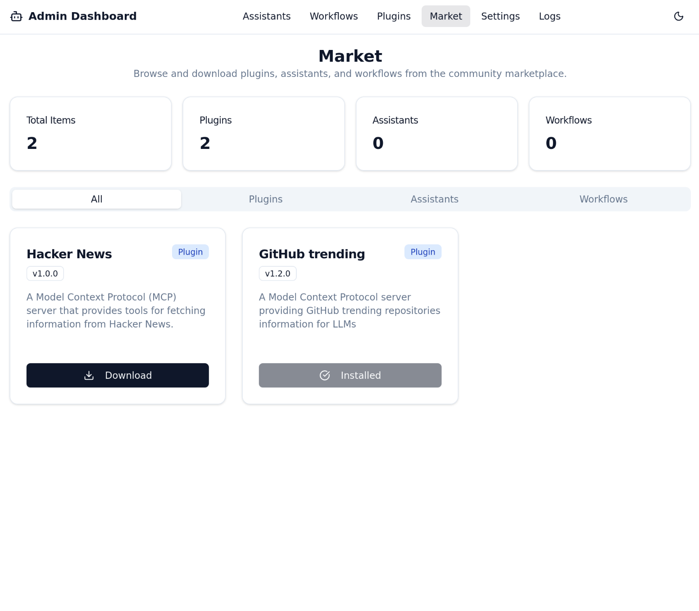Toggle dark mode with moon icon
Viewport: 699px width, 611px height.
[x=678, y=17]
